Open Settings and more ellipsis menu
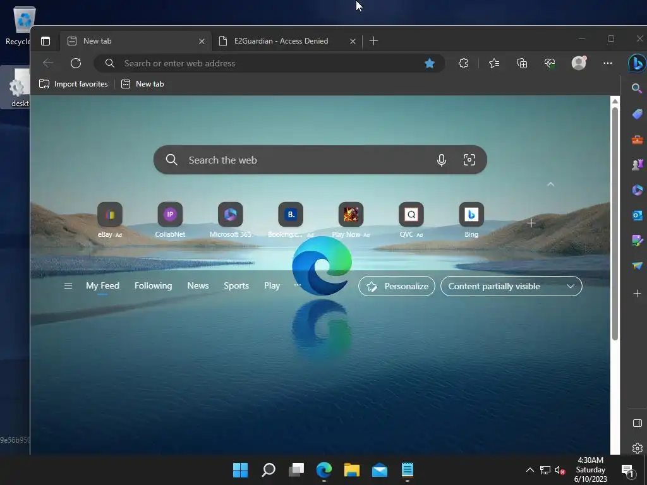Viewport: 647px width, 485px height. coord(607,63)
